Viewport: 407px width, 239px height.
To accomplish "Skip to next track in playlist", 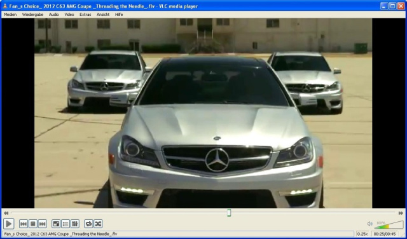I will pos(43,224).
